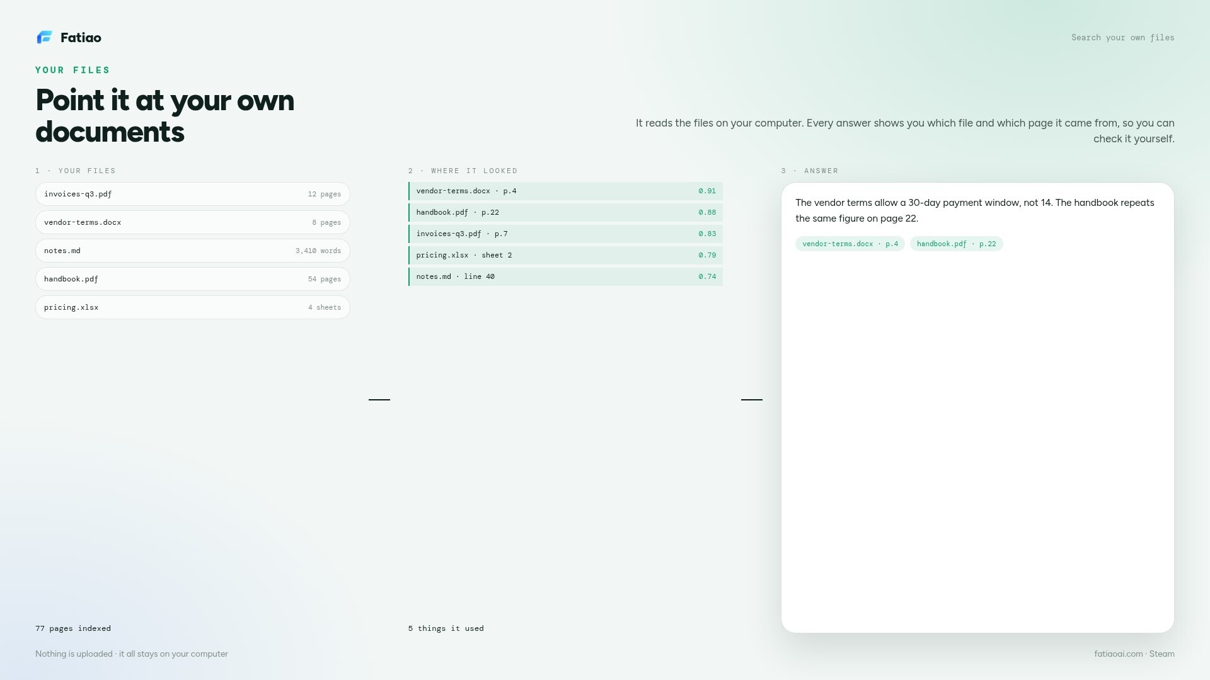Screen dimensions: 1210x680
Task: Click the 'Search your own files' field
Action: click(x=1122, y=38)
